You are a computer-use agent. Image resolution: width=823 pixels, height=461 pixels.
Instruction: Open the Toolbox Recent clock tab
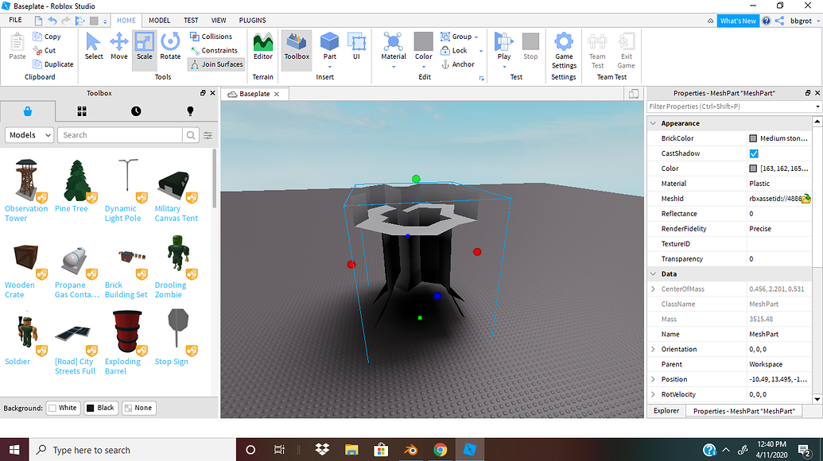click(136, 111)
